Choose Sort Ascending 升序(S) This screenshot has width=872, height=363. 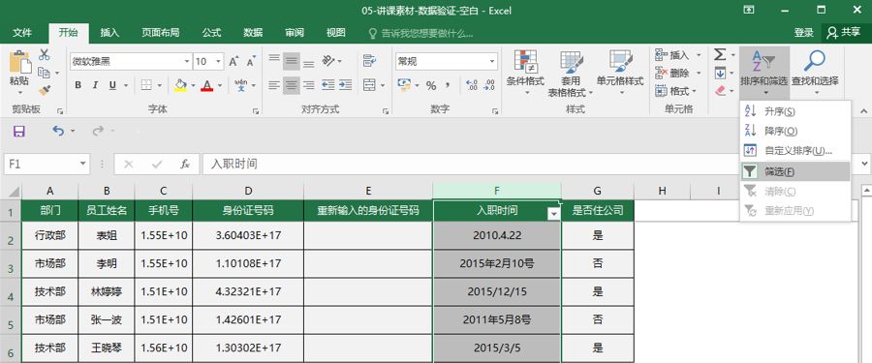(x=794, y=111)
